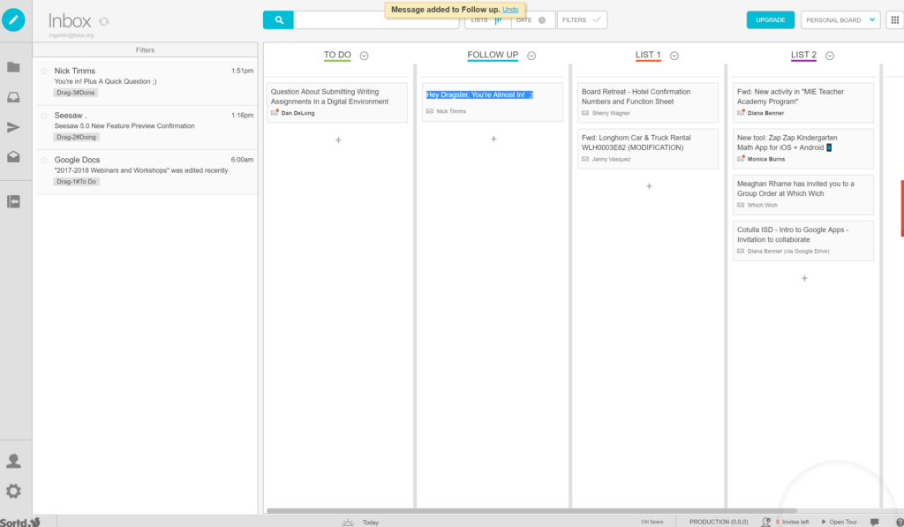Click the envelope icon on the Sherry Wagner card
The image size is (904, 527).
pos(585,113)
